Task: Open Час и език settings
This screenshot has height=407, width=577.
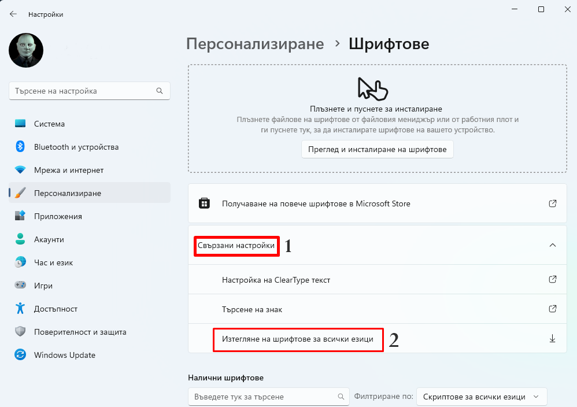Action: tap(90, 262)
